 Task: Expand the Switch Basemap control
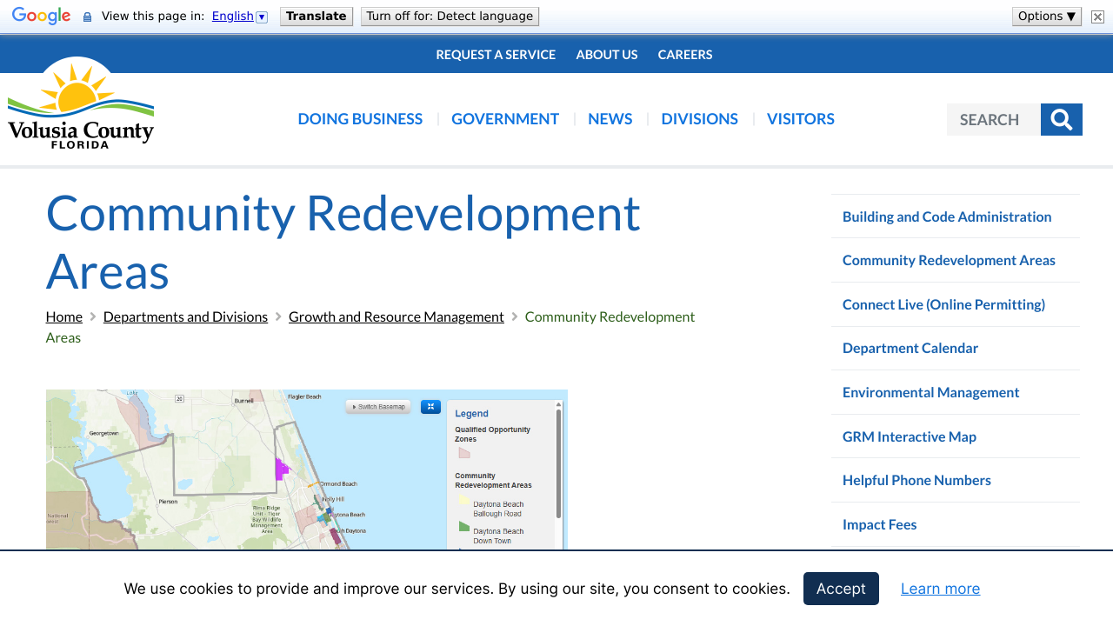point(377,407)
